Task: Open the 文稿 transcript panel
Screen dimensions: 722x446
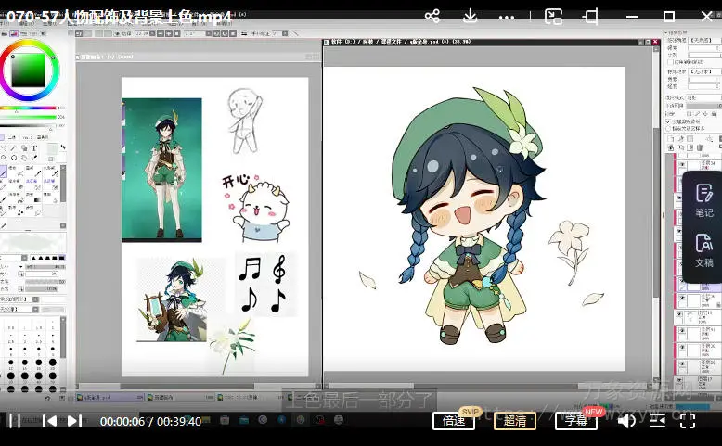Action: 703,250
